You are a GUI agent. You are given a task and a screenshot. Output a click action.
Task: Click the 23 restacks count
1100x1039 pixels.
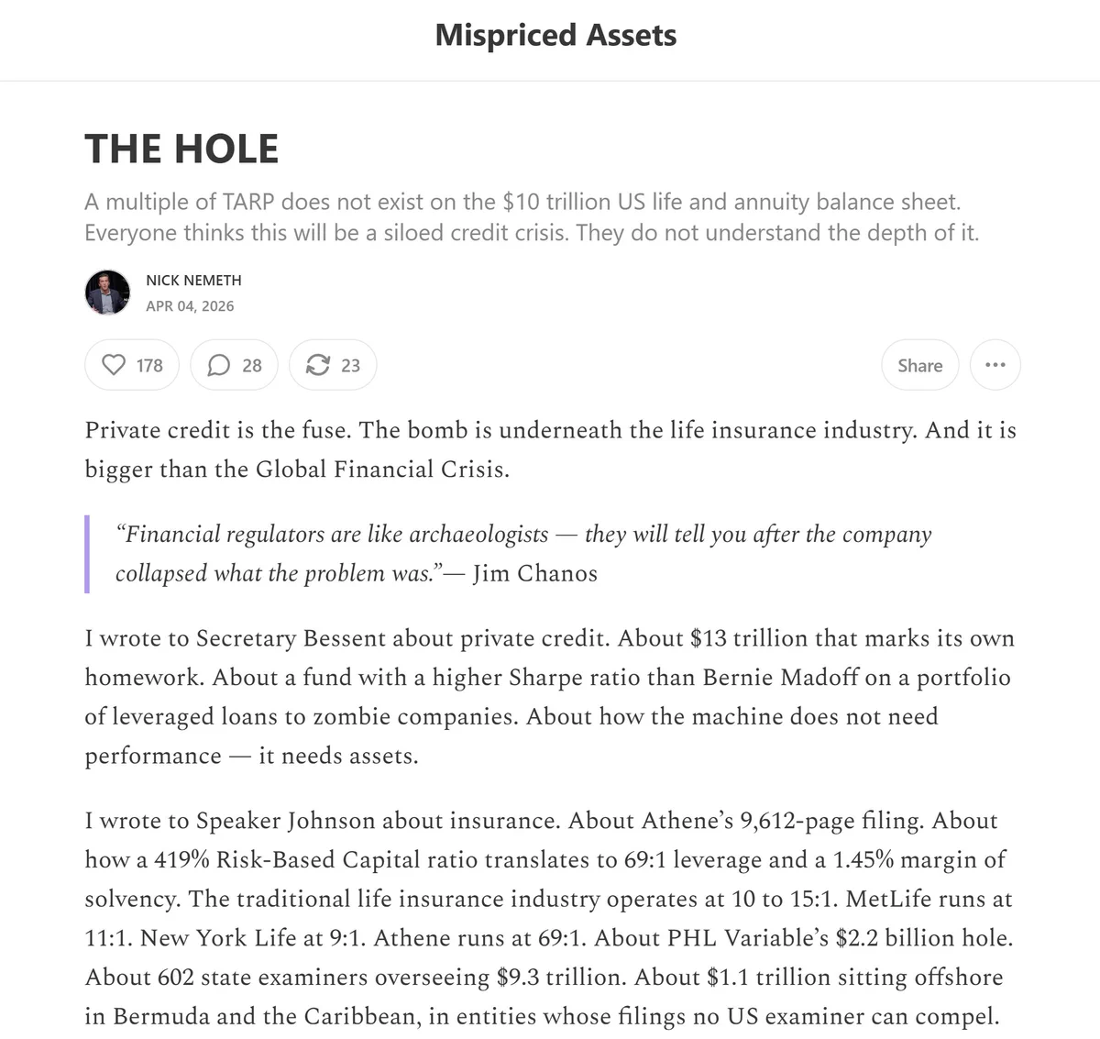coord(351,365)
